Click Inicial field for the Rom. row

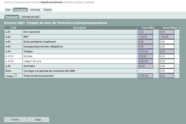pyautogui.click(x=167, y=71)
